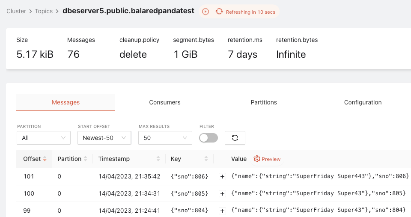Click the Messages count 76
411x217 pixels.
coord(73,54)
